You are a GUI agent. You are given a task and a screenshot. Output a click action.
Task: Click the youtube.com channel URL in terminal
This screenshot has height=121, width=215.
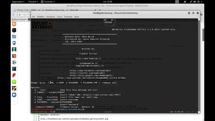[x=91, y=78]
